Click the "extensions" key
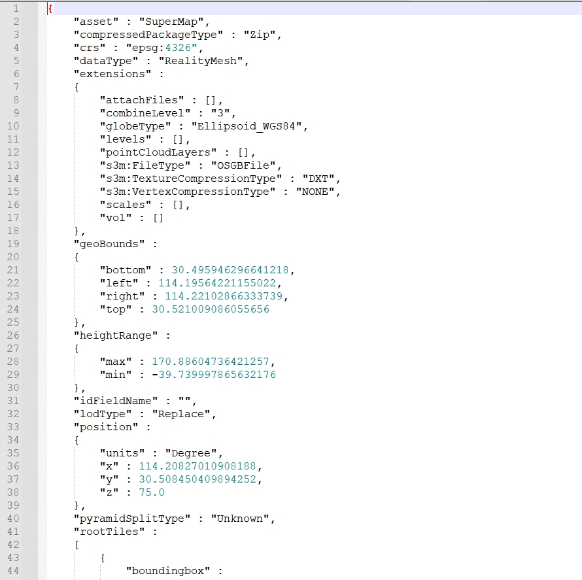582x580 pixels. pyautogui.click(x=112, y=73)
